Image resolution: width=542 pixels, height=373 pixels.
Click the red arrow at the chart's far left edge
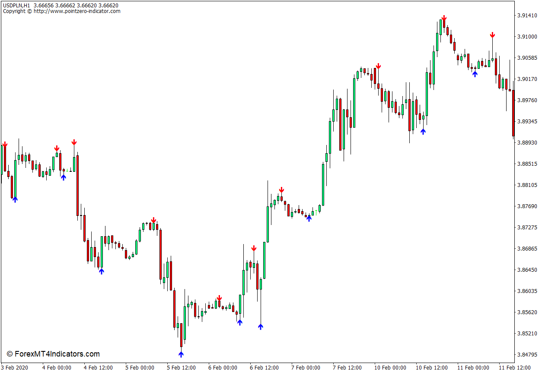coord(5,145)
